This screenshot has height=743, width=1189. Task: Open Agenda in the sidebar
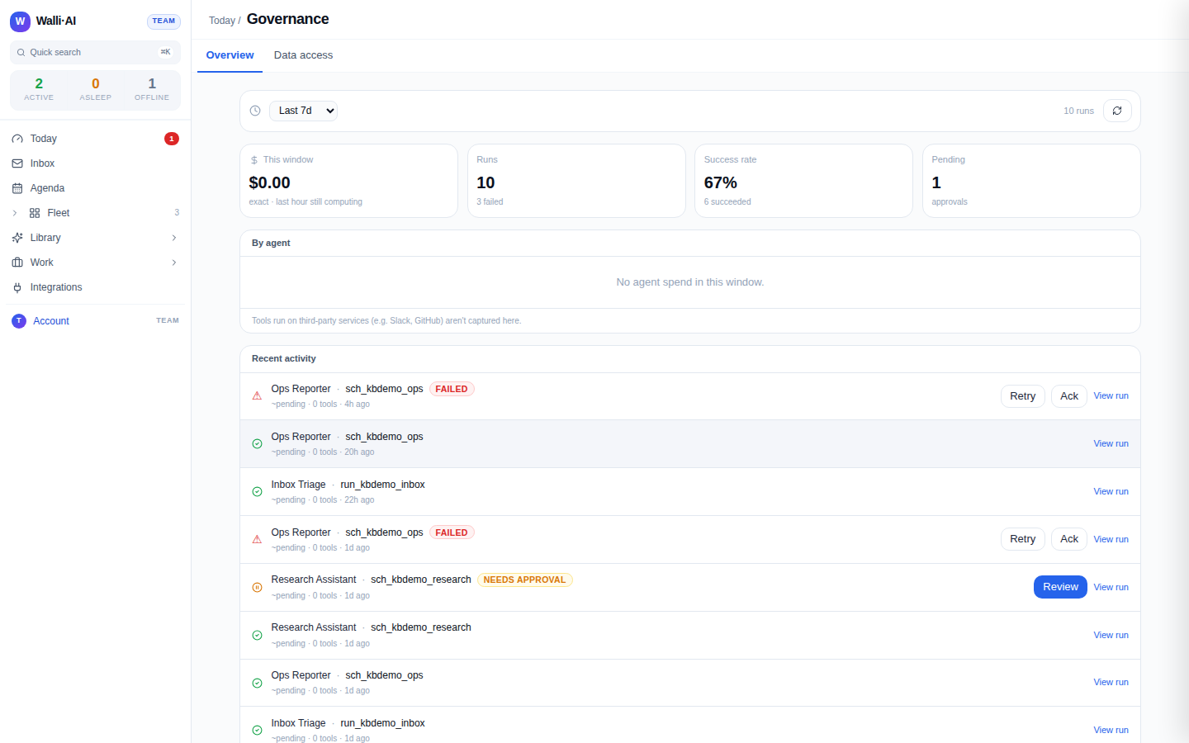96,188
